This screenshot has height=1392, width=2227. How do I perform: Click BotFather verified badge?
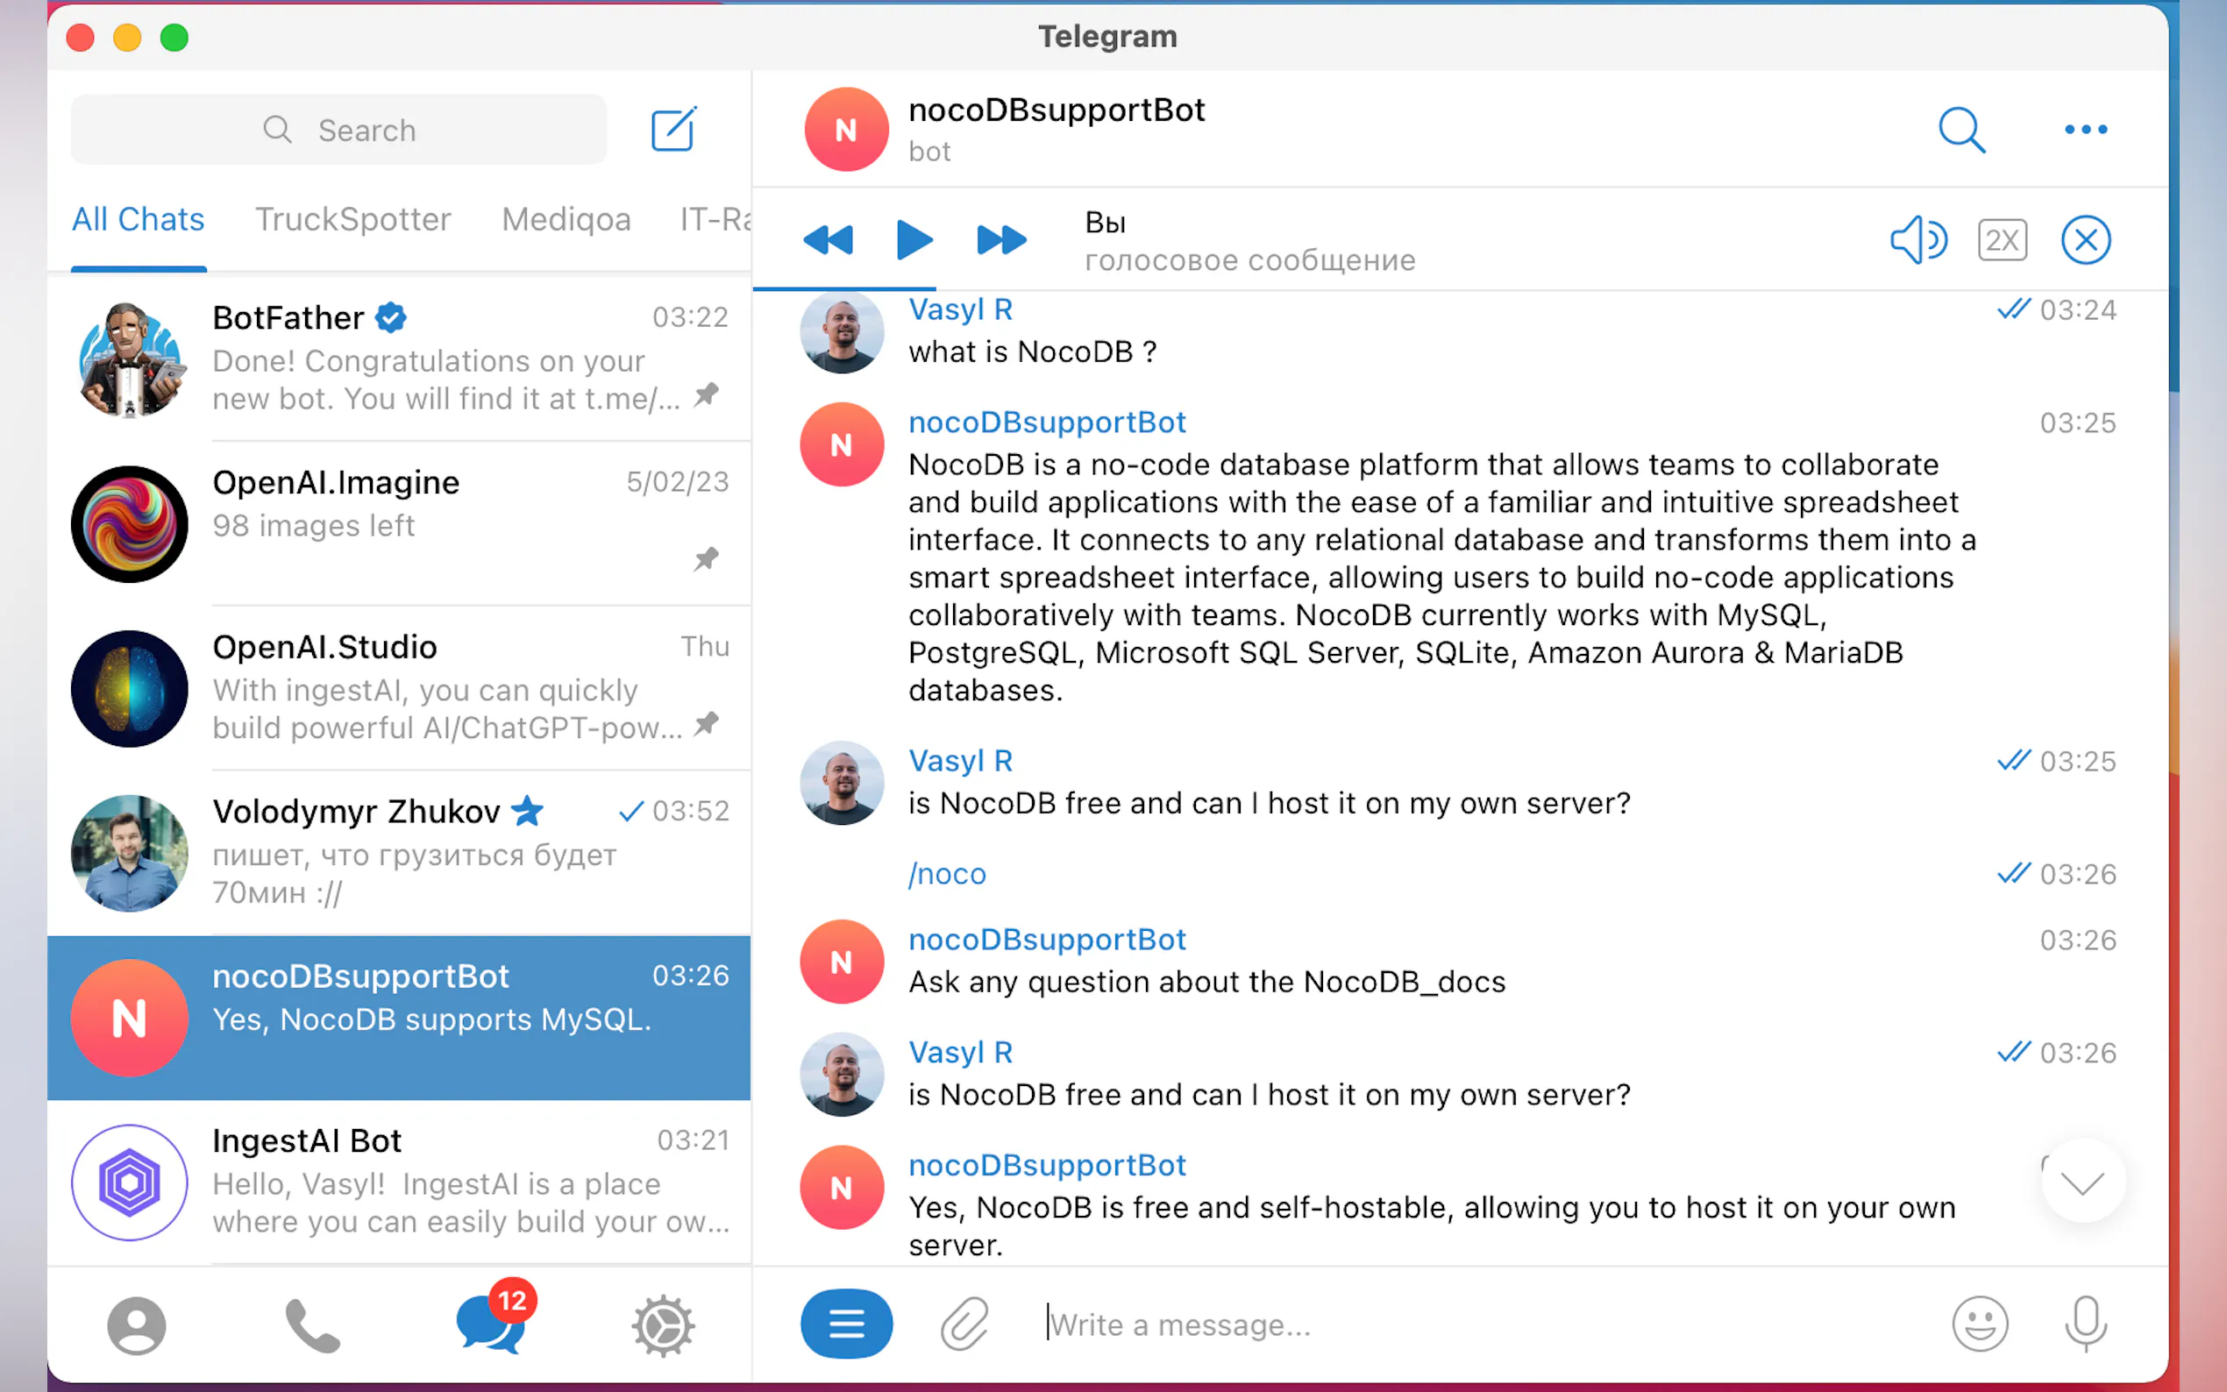[x=391, y=317]
